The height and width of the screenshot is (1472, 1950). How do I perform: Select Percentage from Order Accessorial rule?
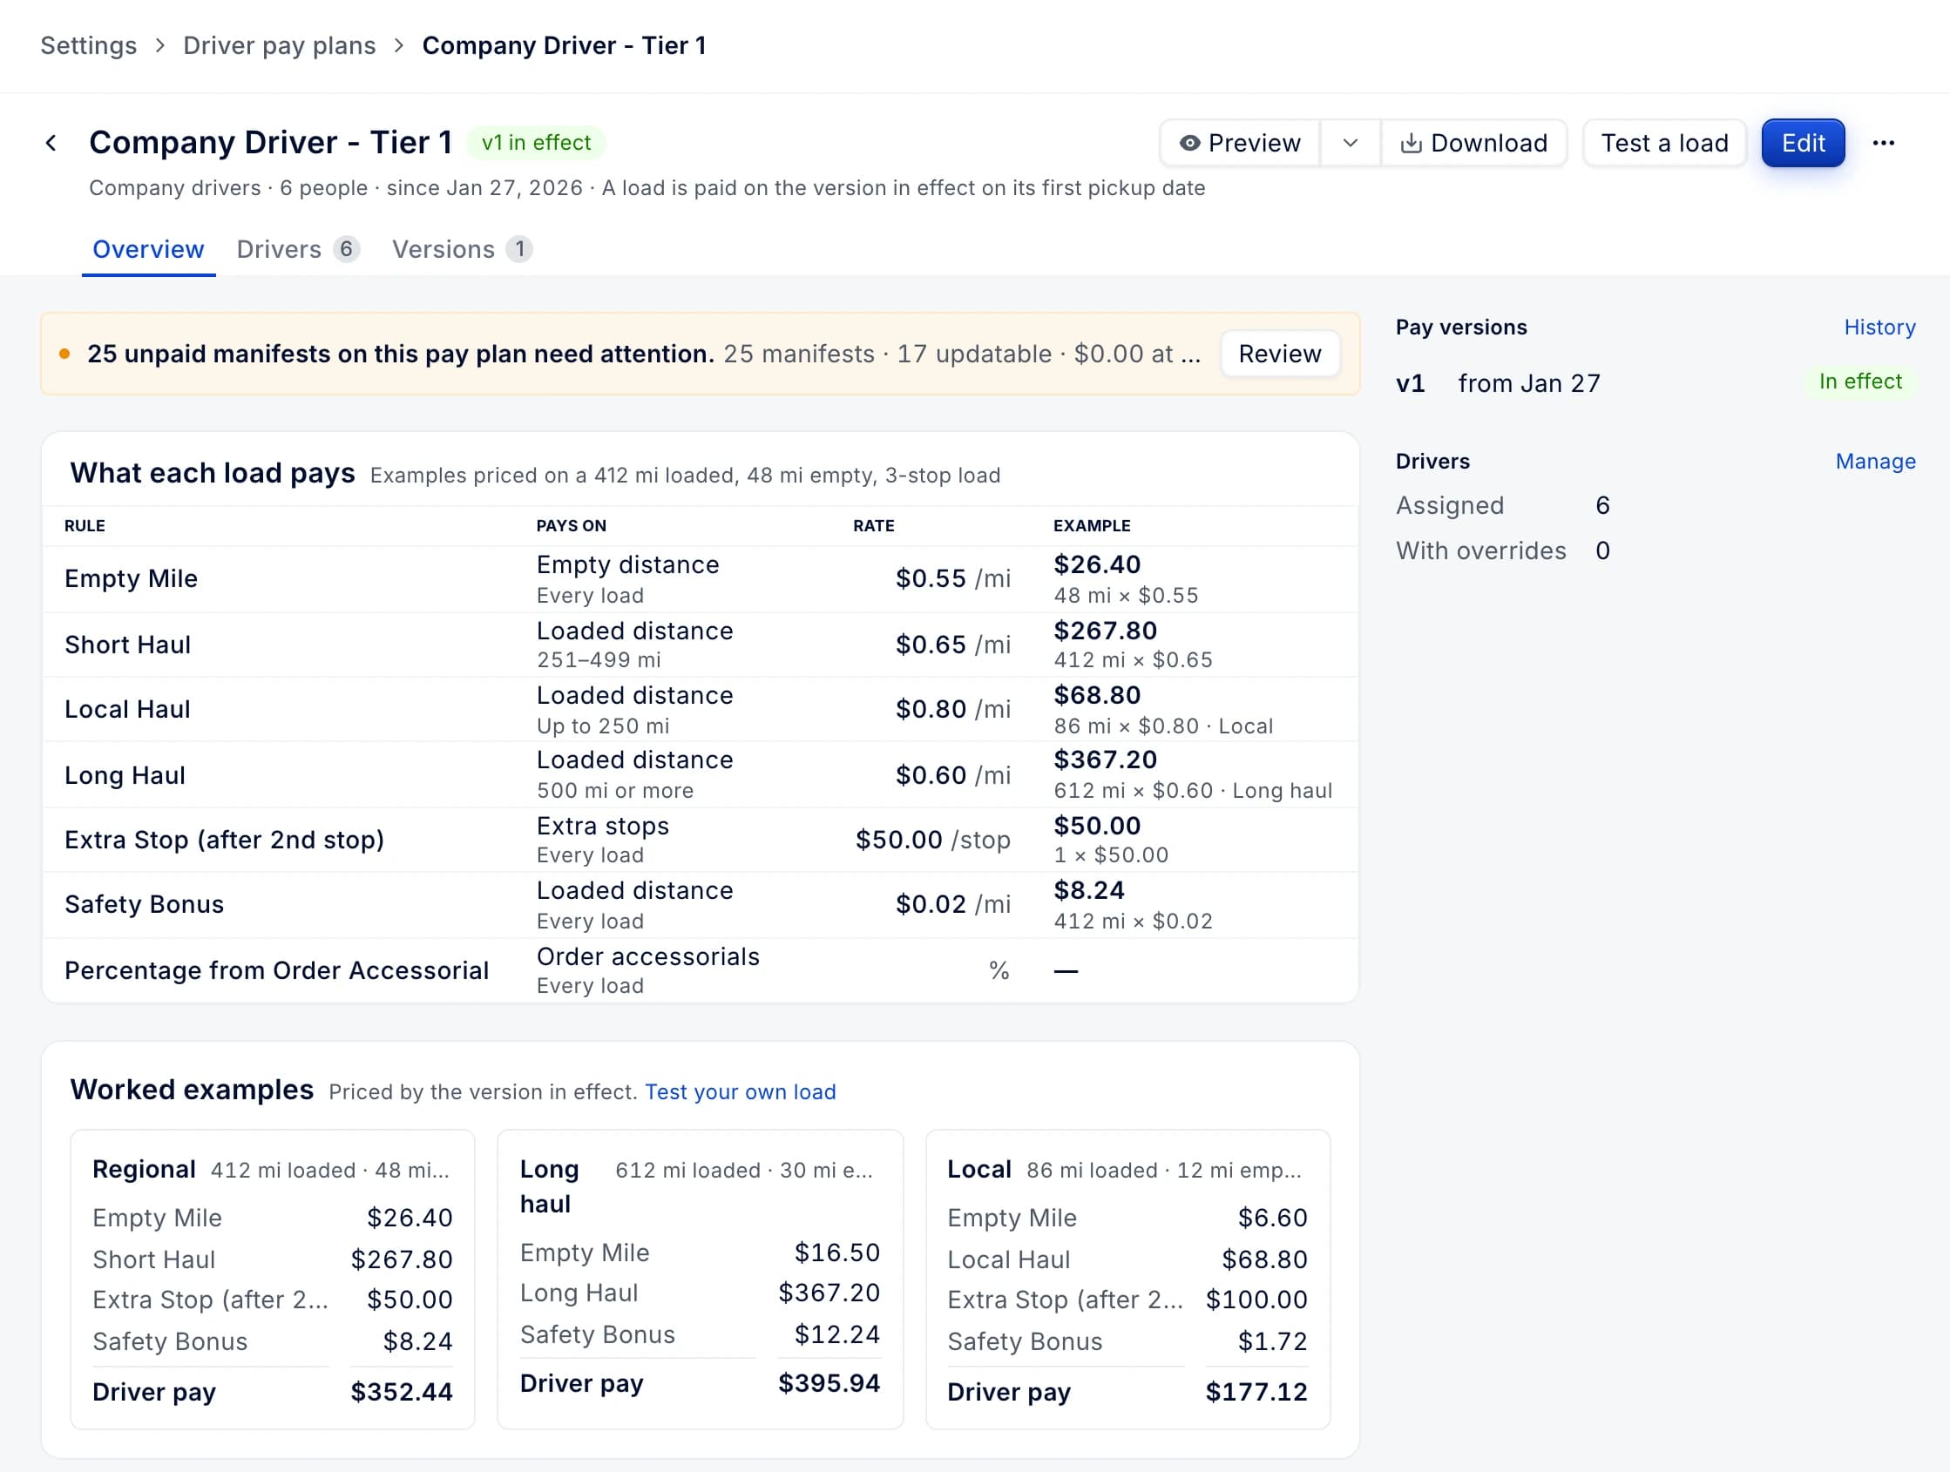click(701, 969)
